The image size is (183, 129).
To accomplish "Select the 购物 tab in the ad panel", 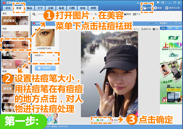I will (x=170, y=28).
